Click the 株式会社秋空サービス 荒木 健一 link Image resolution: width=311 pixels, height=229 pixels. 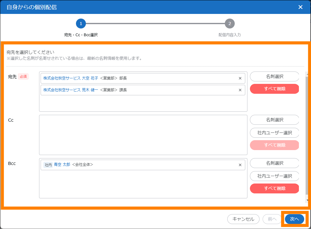(x=73, y=90)
